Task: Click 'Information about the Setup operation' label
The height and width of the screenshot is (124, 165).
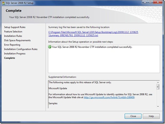Action: [81, 42]
